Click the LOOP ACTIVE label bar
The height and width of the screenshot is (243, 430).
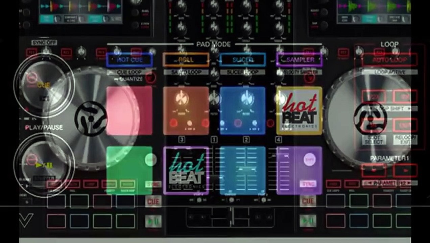(x=389, y=72)
